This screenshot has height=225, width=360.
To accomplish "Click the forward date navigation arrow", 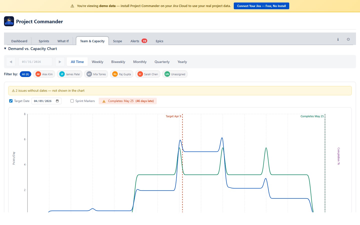I will 60,61.
